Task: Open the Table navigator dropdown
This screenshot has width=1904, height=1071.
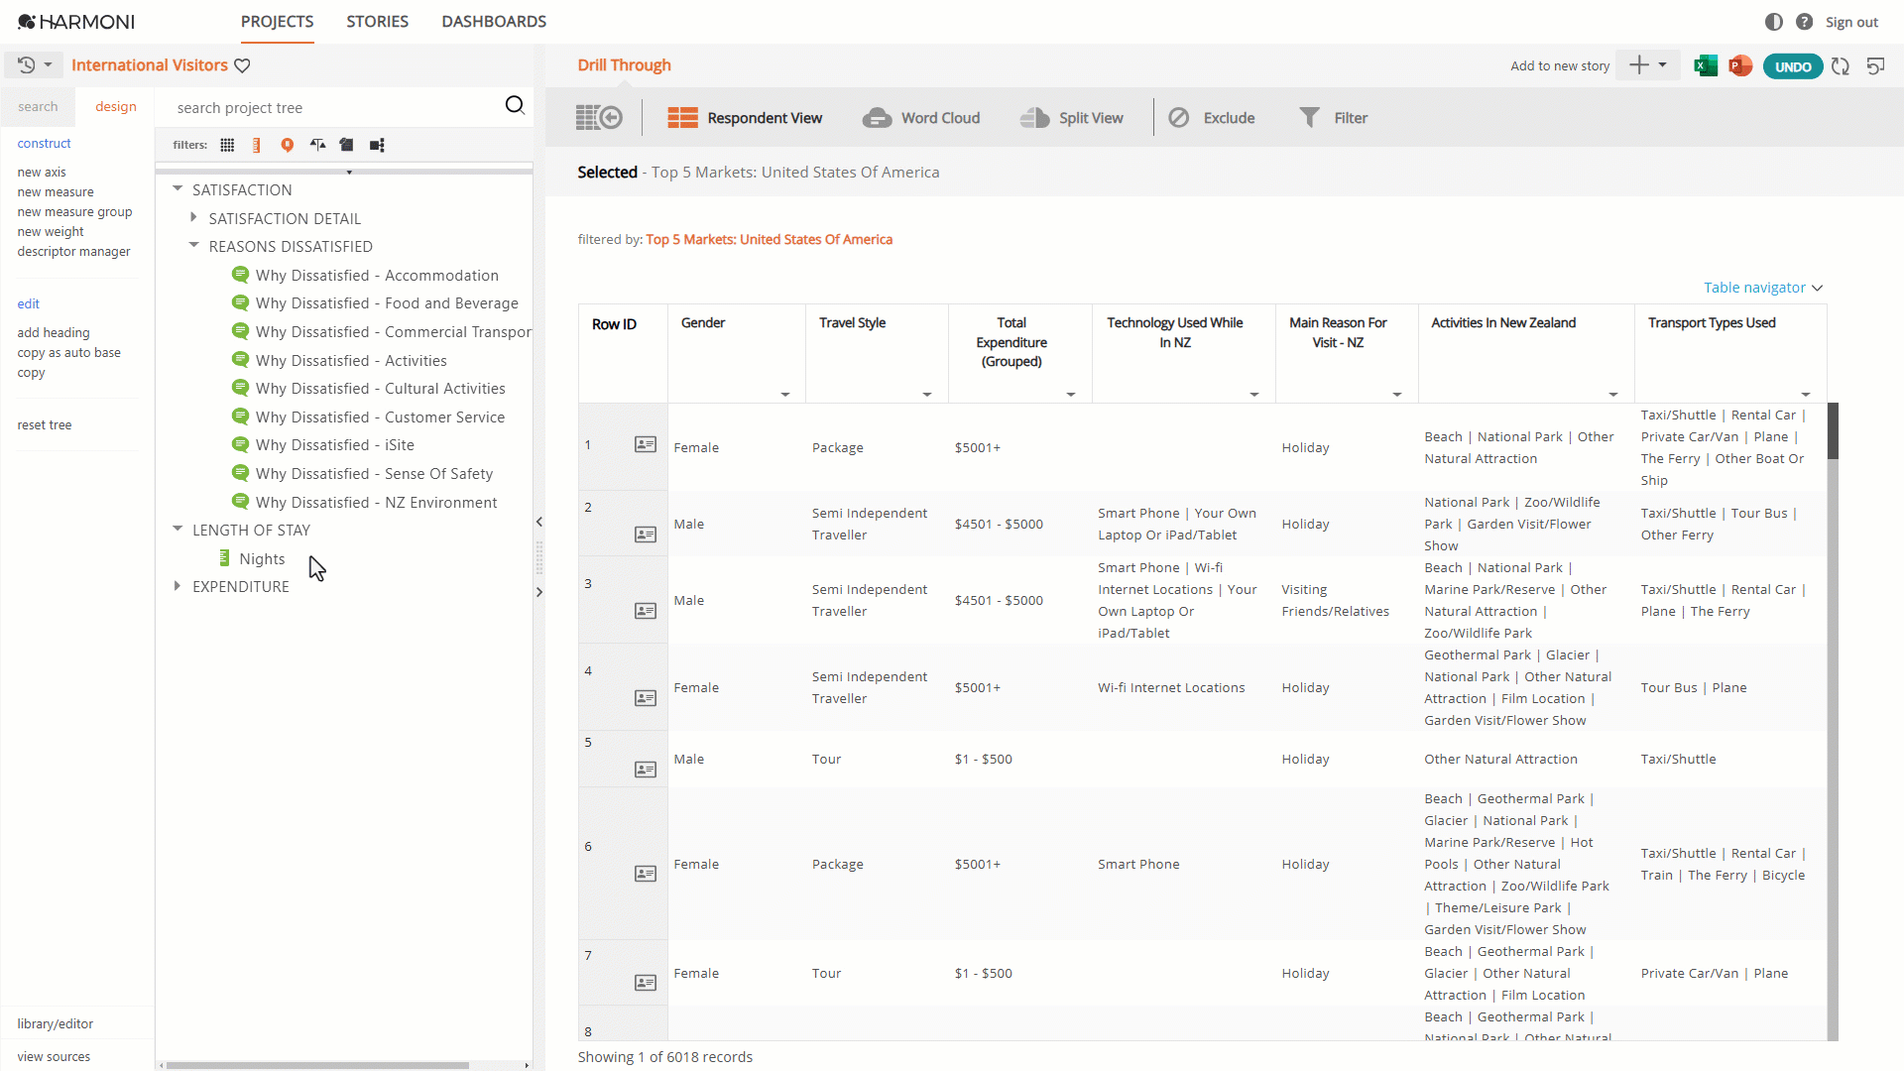Action: [x=1763, y=288]
